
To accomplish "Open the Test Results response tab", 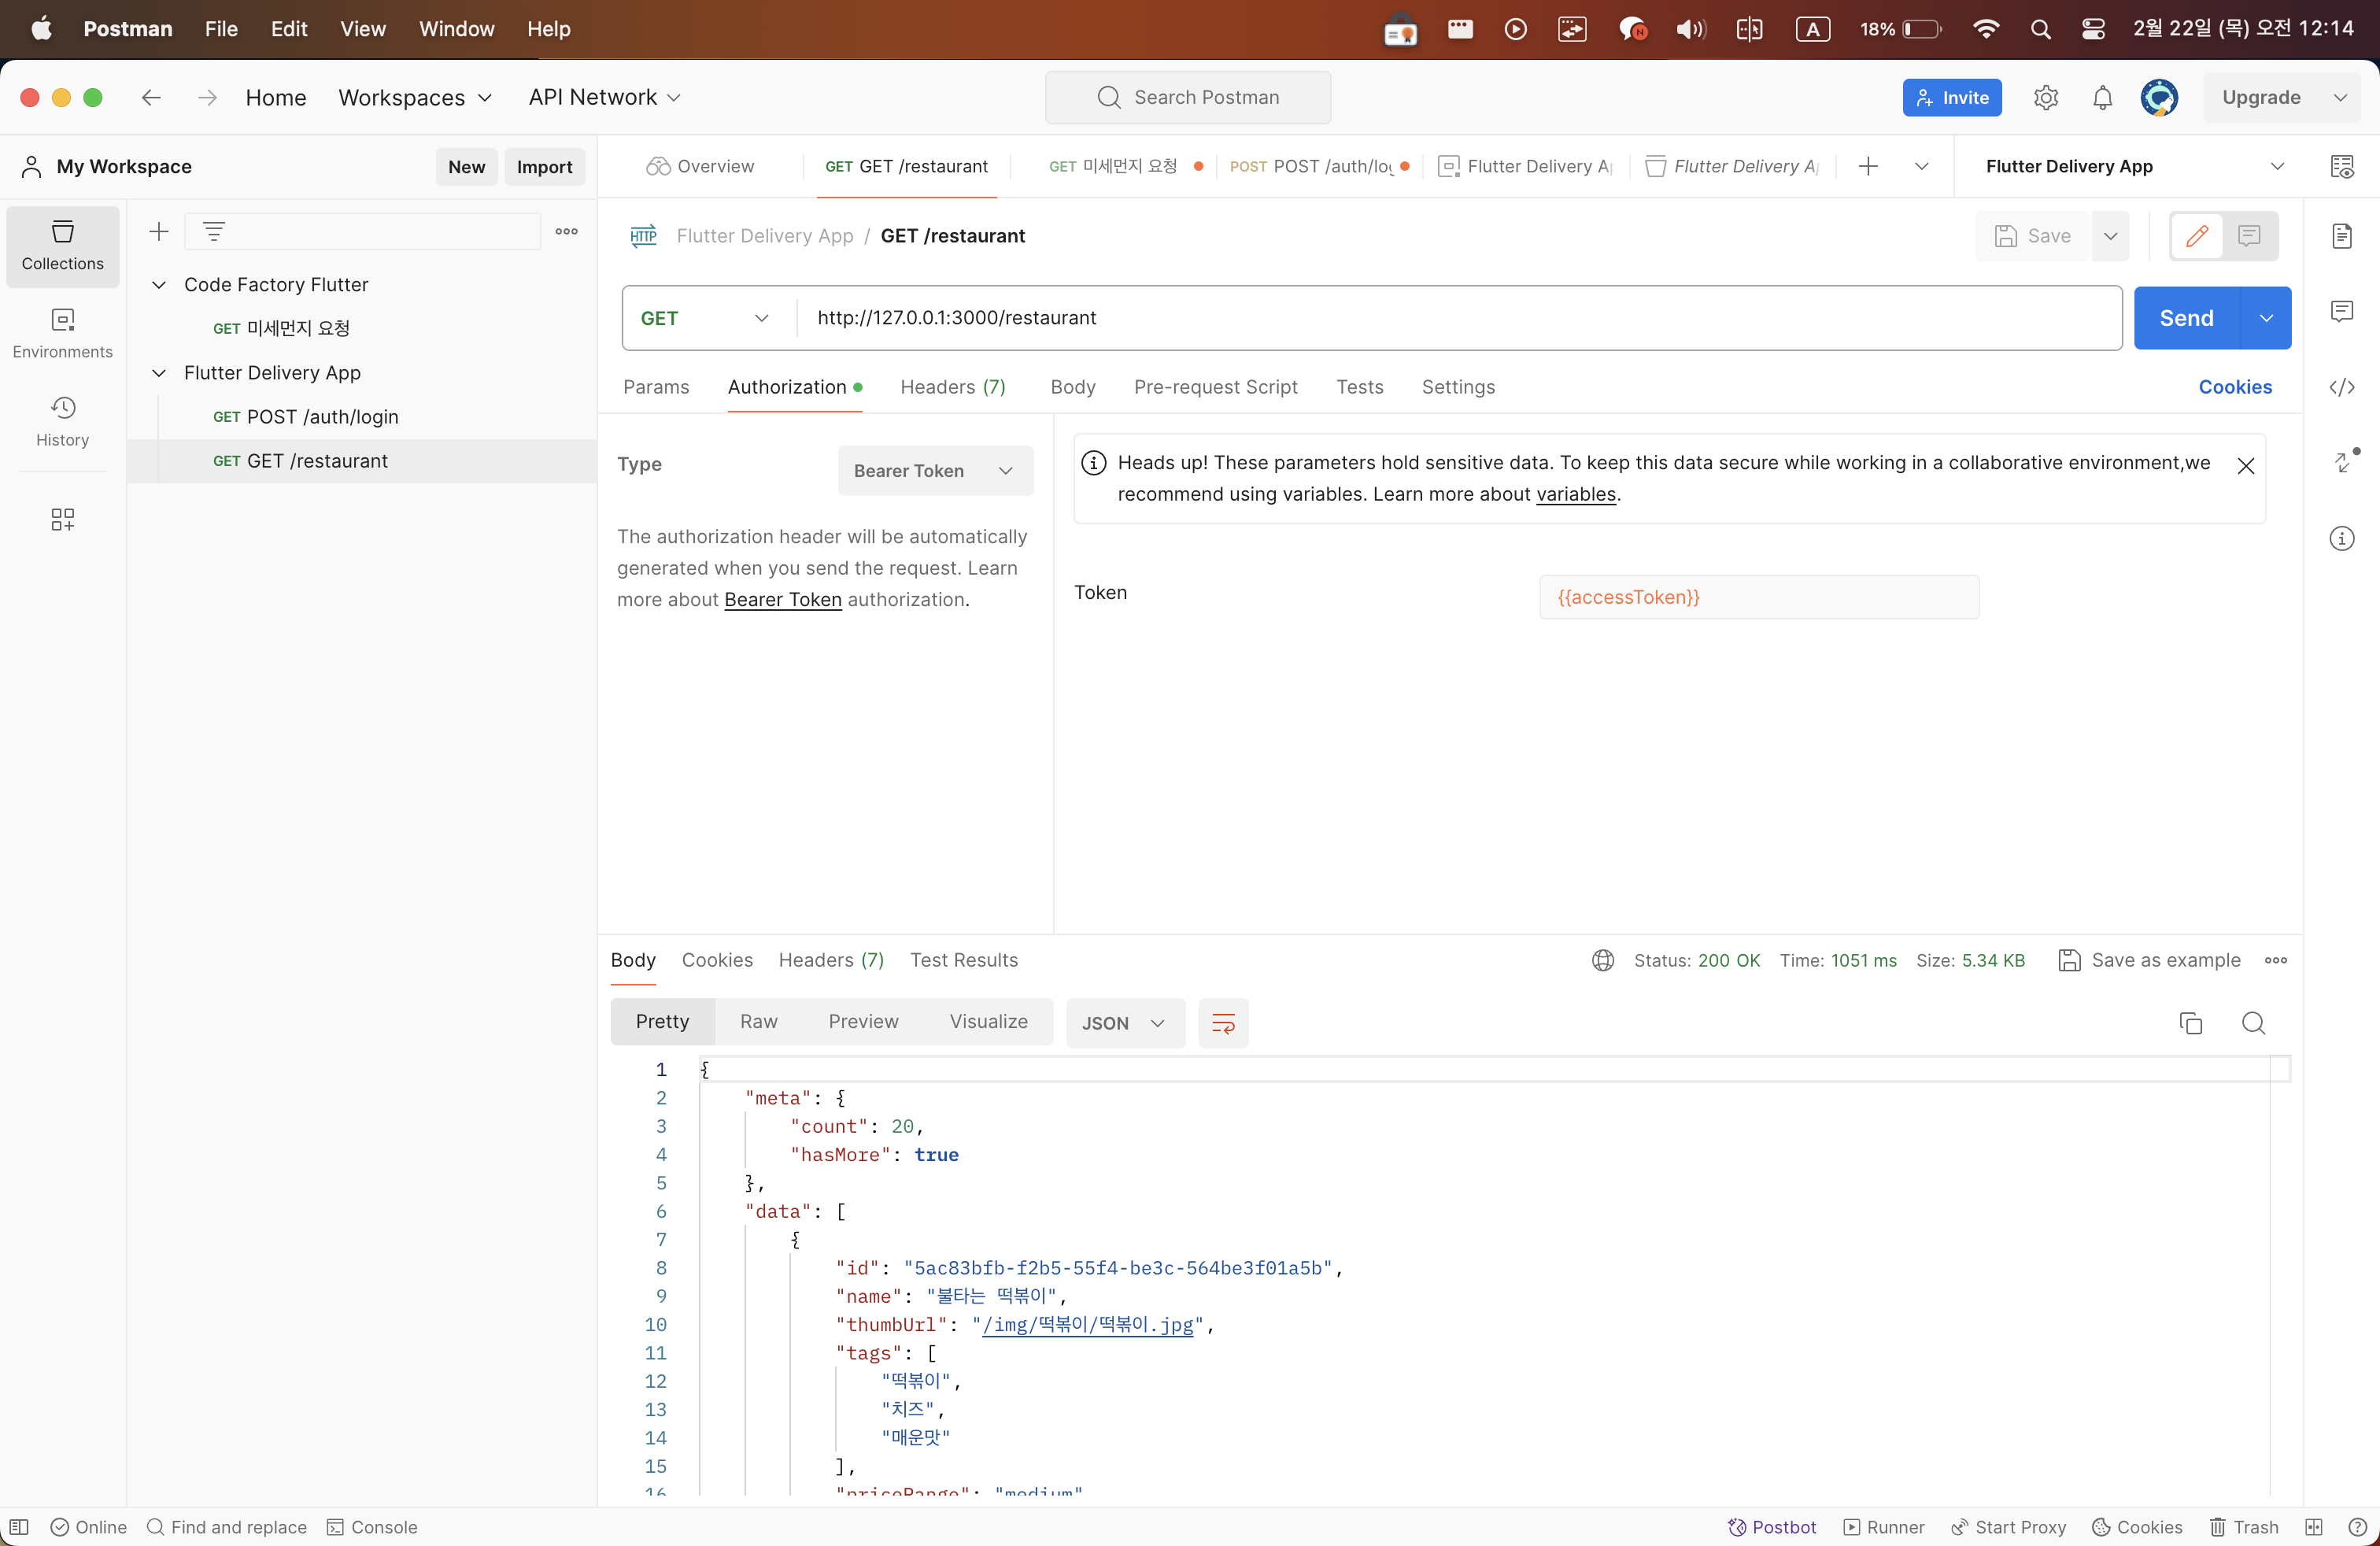I will (963, 960).
